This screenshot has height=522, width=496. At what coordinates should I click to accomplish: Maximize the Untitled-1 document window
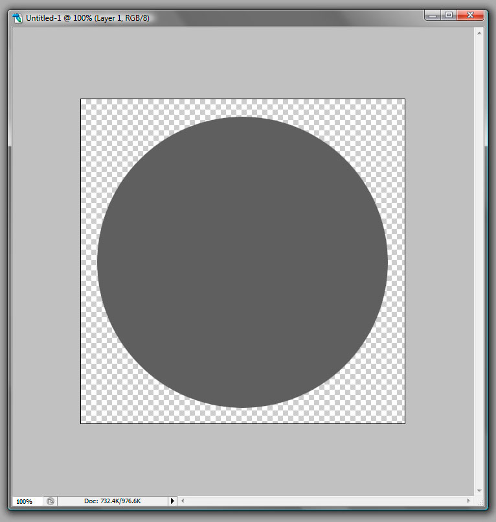pyautogui.click(x=449, y=16)
